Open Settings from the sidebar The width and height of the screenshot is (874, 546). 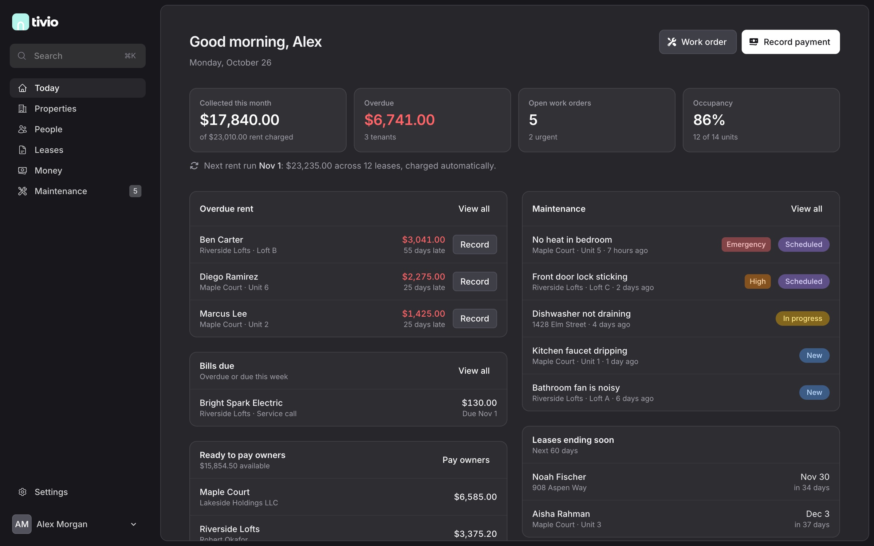tap(78, 492)
